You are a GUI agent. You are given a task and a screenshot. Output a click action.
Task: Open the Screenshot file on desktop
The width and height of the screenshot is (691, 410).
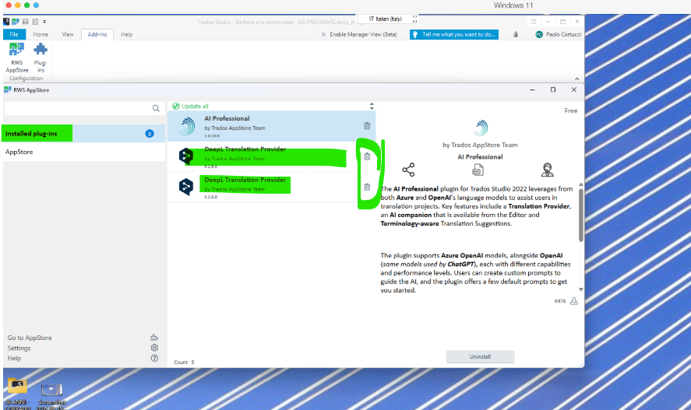tap(51, 395)
